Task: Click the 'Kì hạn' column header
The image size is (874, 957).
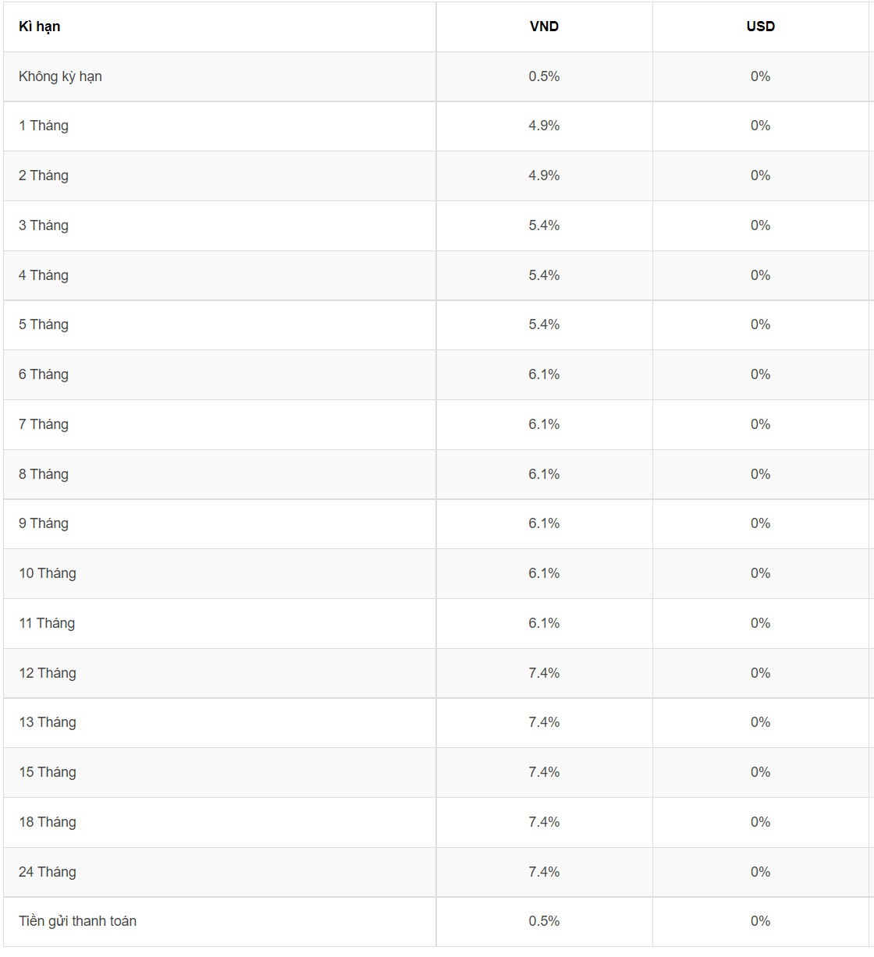Action: pyautogui.click(x=40, y=27)
